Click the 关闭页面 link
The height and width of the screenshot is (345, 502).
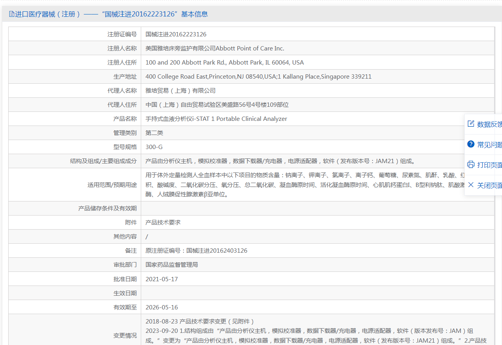click(x=489, y=185)
